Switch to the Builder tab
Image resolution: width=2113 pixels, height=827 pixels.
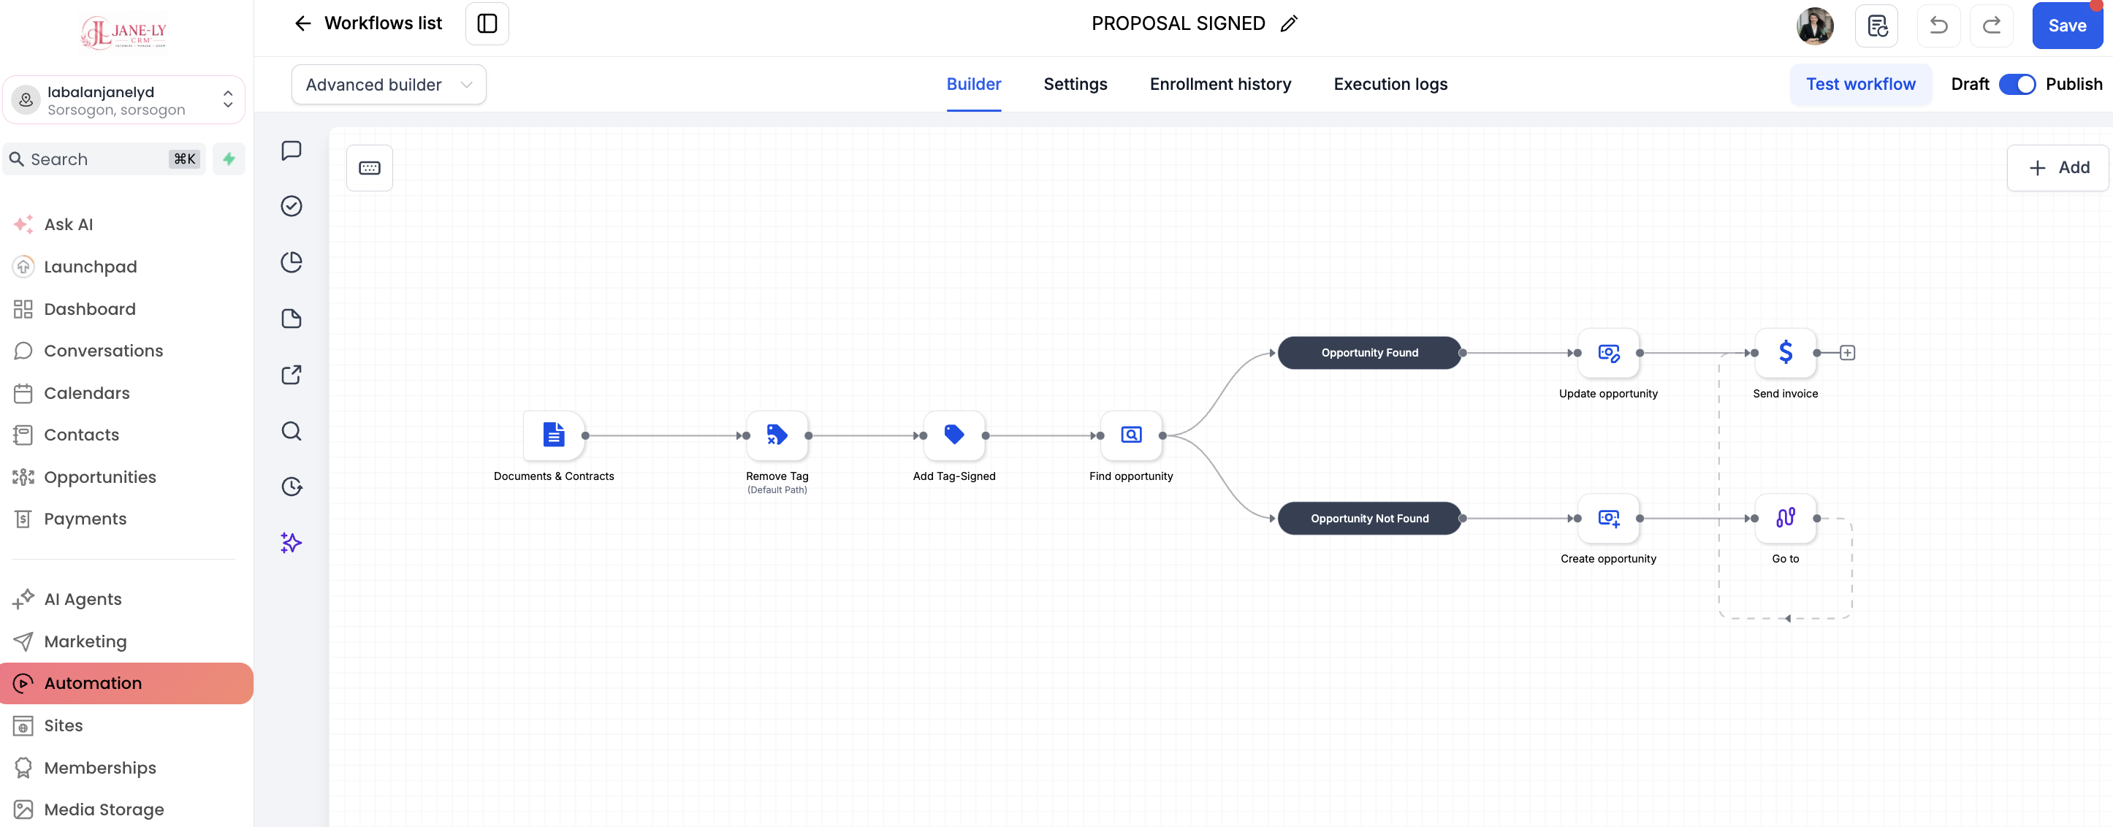coord(974,85)
